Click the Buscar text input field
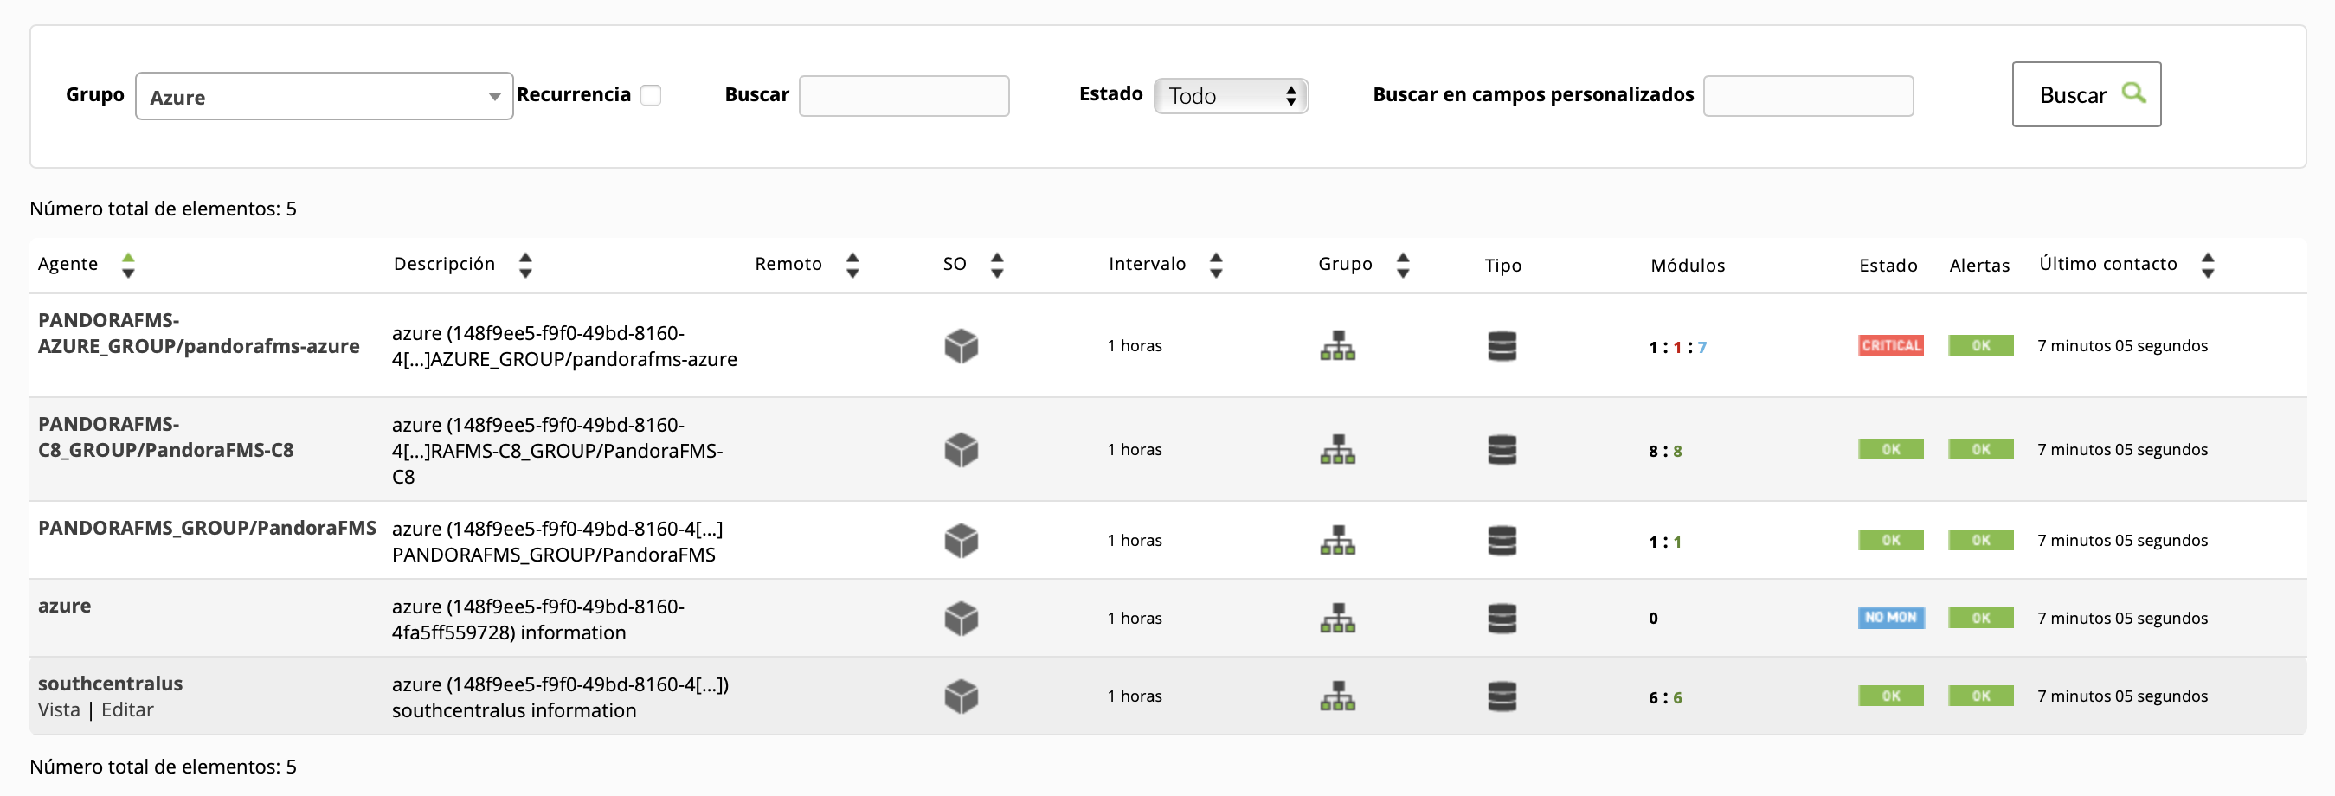Screen dimensions: 2335x796 point(904,95)
